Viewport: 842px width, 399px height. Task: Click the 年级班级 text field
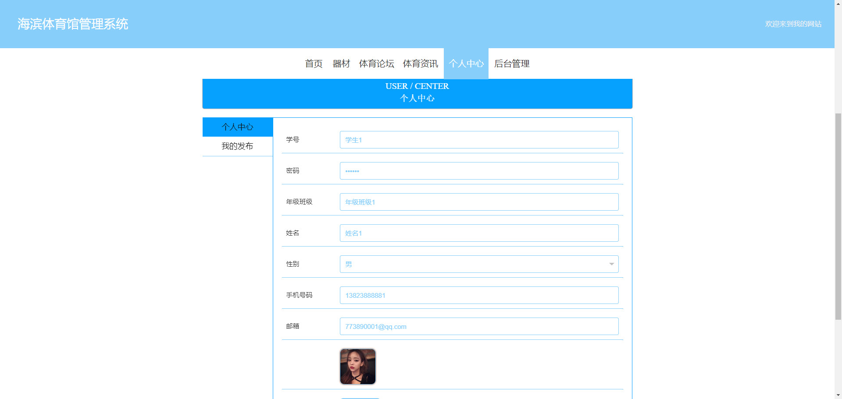coord(479,202)
